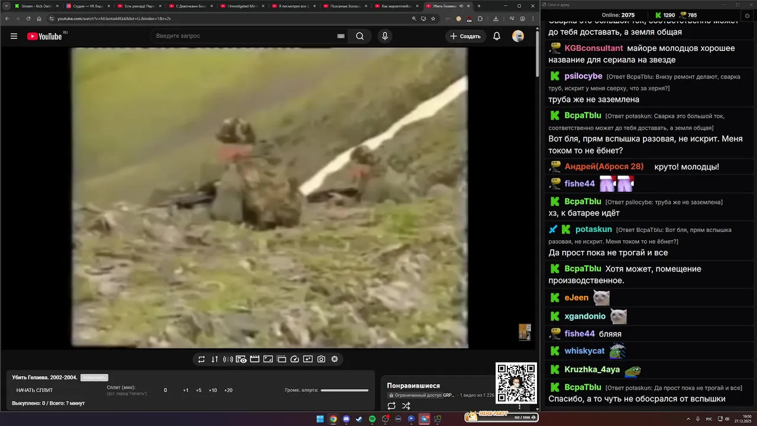Open Steam from the taskbar

point(359,419)
